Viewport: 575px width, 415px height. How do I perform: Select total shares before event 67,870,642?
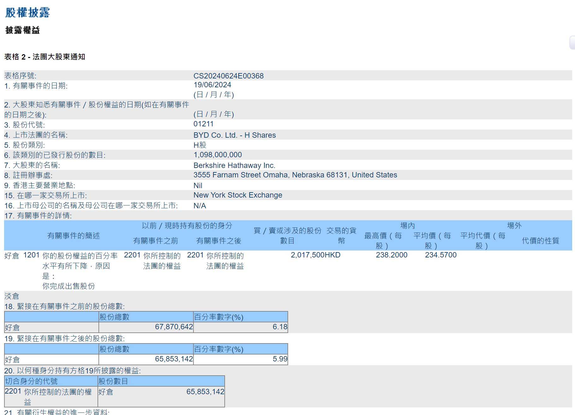click(x=174, y=327)
